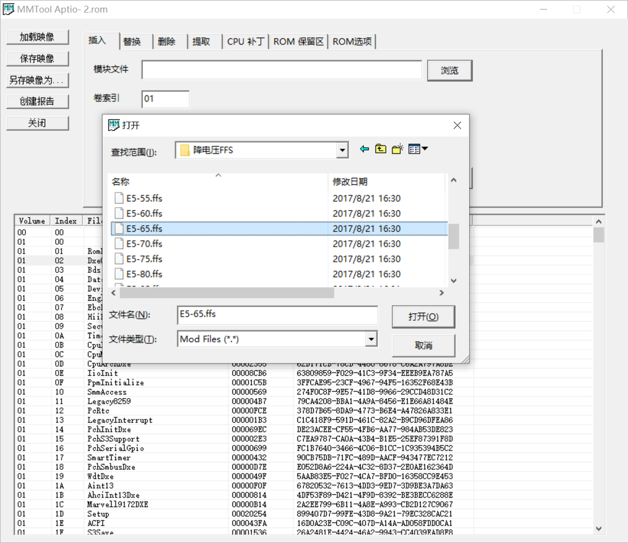Click the 另存映像为 button
628x543 pixels.
coord(37,81)
